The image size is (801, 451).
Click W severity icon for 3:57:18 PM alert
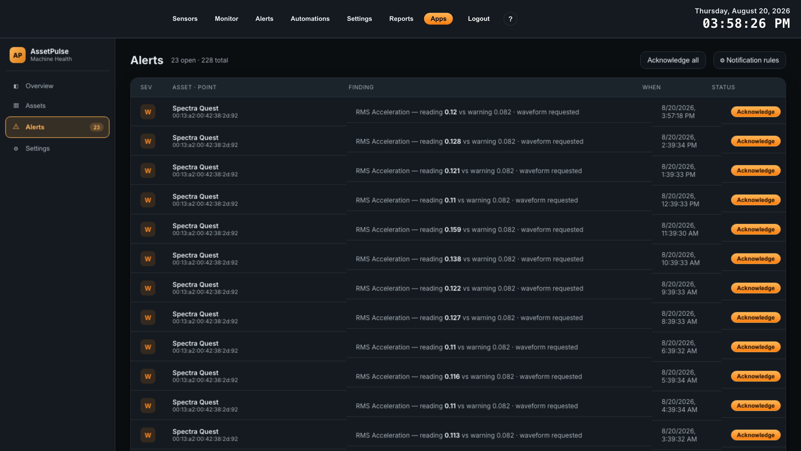(x=148, y=112)
